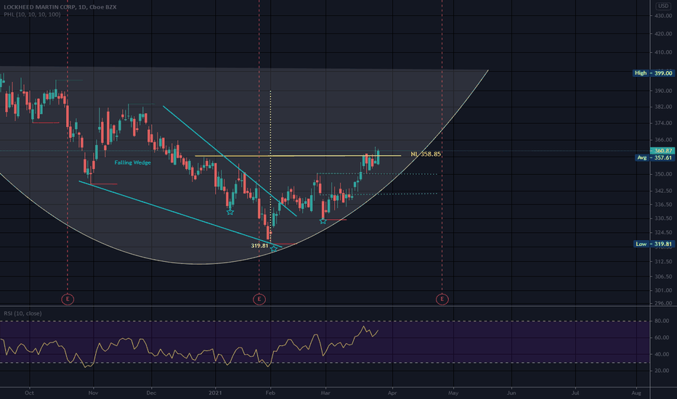The width and height of the screenshot is (677, 399).
Task: Select the upper teal falling wedge trendline
Action: click(230, 160)
